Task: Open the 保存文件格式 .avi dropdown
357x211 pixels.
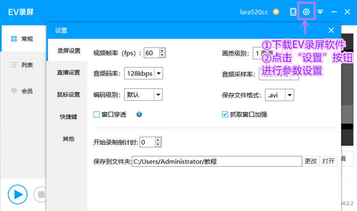Action: [289, 95]
